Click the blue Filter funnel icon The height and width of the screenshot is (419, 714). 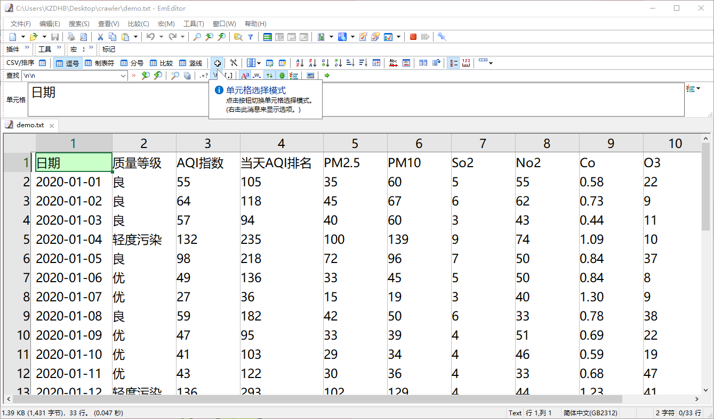251,37
